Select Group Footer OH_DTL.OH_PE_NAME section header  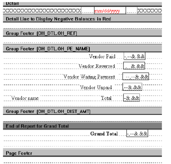82,49
